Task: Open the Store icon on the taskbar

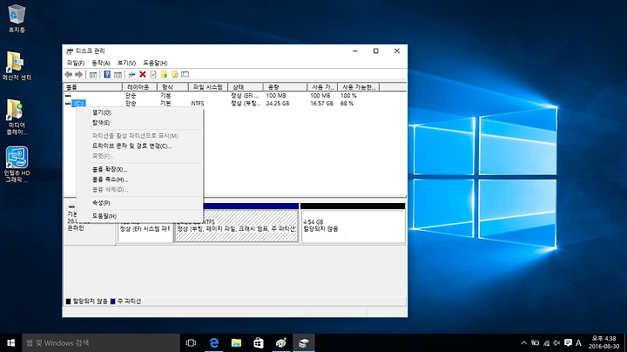Action: tap(259, 342)
